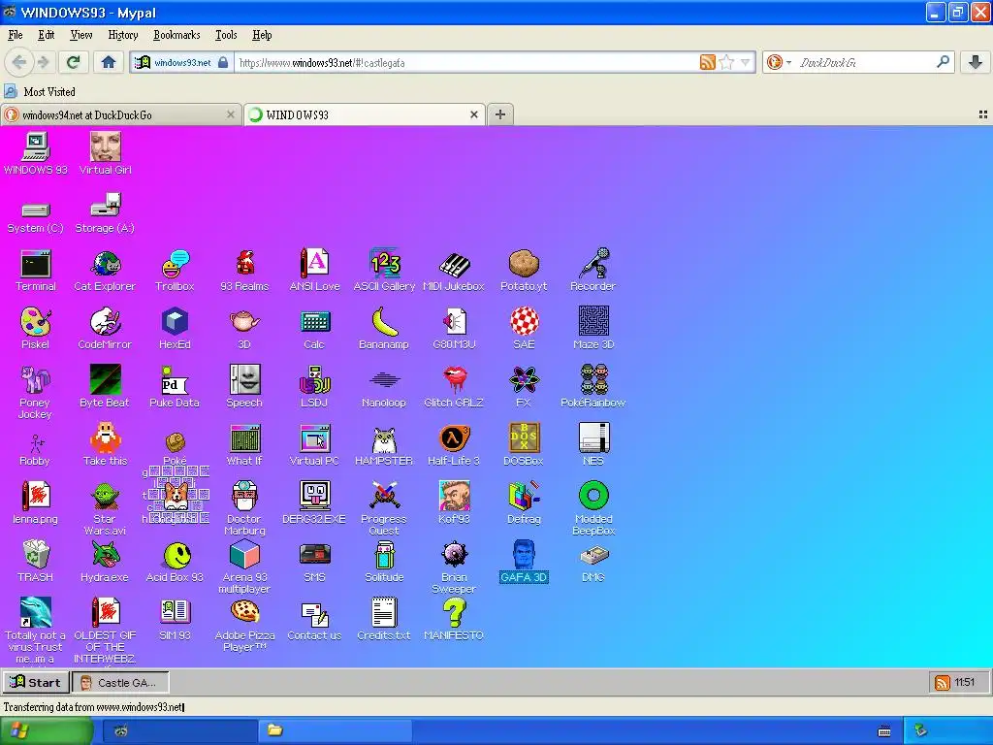Open the Recorder microphone icon
This screenshot has width=993, height=745.
point(593,271)
